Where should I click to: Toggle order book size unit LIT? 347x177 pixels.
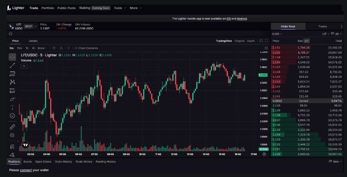(x=307, y=41)
